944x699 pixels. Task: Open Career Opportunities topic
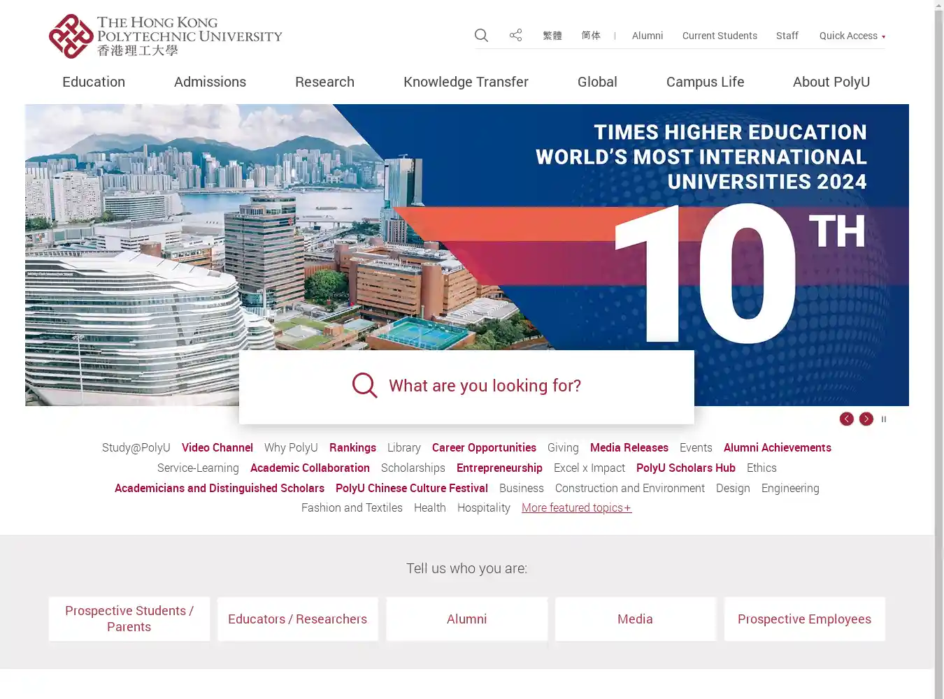(x=484, y=447)
